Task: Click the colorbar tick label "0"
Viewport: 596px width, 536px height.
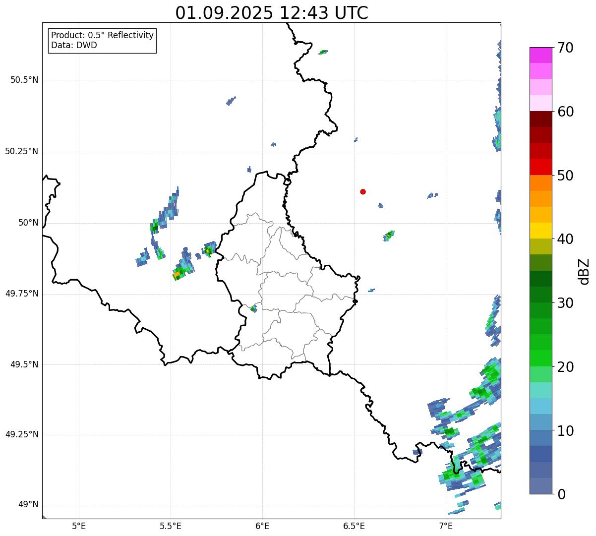Action: click(561, 494)
